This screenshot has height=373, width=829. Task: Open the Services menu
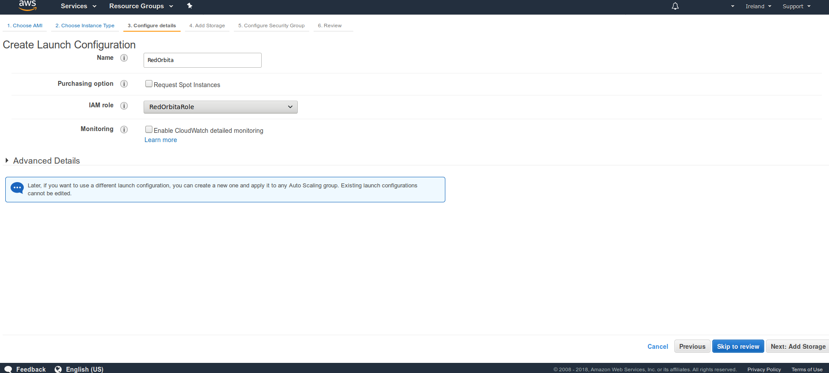click(78, 6)
